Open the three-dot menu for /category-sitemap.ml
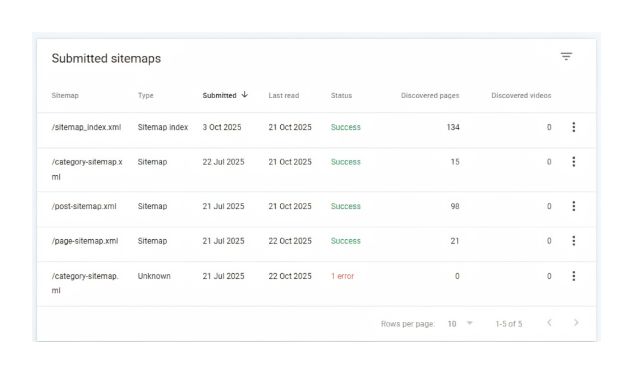This screenshot has height=374, width=632. [x=573, y=276]
